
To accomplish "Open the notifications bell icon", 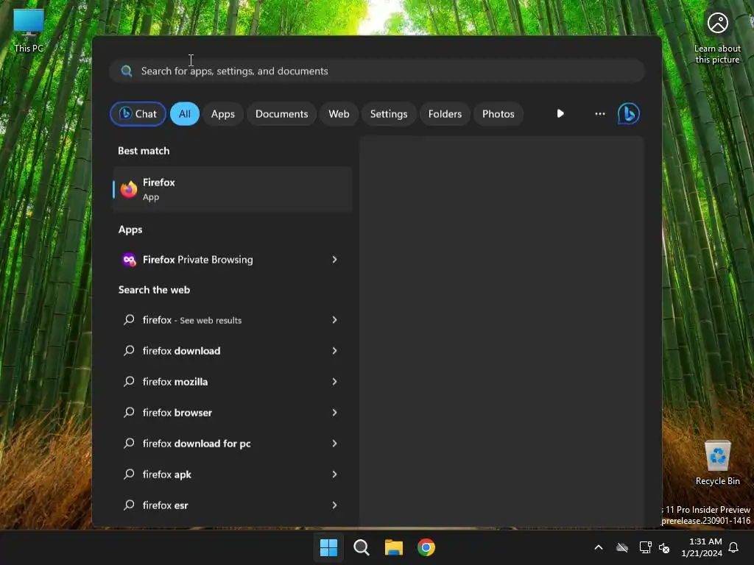I will pos(733,547).
